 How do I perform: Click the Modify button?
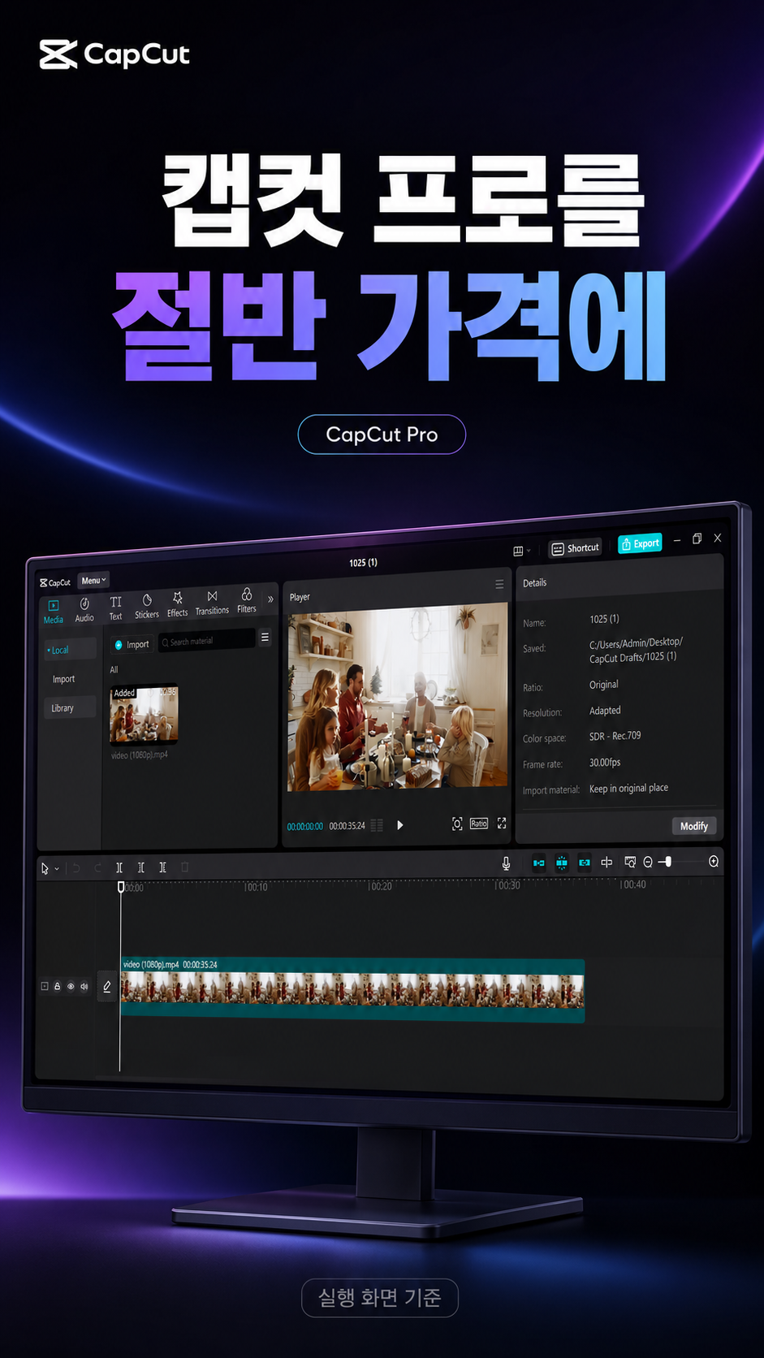click(694, 826)
